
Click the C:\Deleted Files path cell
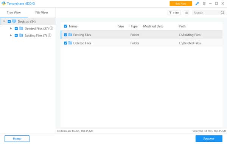(190, 43)
